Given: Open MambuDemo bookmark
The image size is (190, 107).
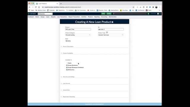Looking at the screenshot, I should [x=113, y=10].
